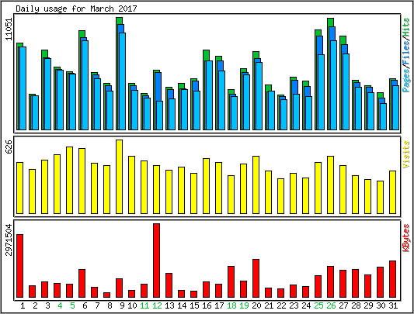Click the 'Daily usage for March 2017' title
Viewport: 414px width, 314px height.
[76, 9]
